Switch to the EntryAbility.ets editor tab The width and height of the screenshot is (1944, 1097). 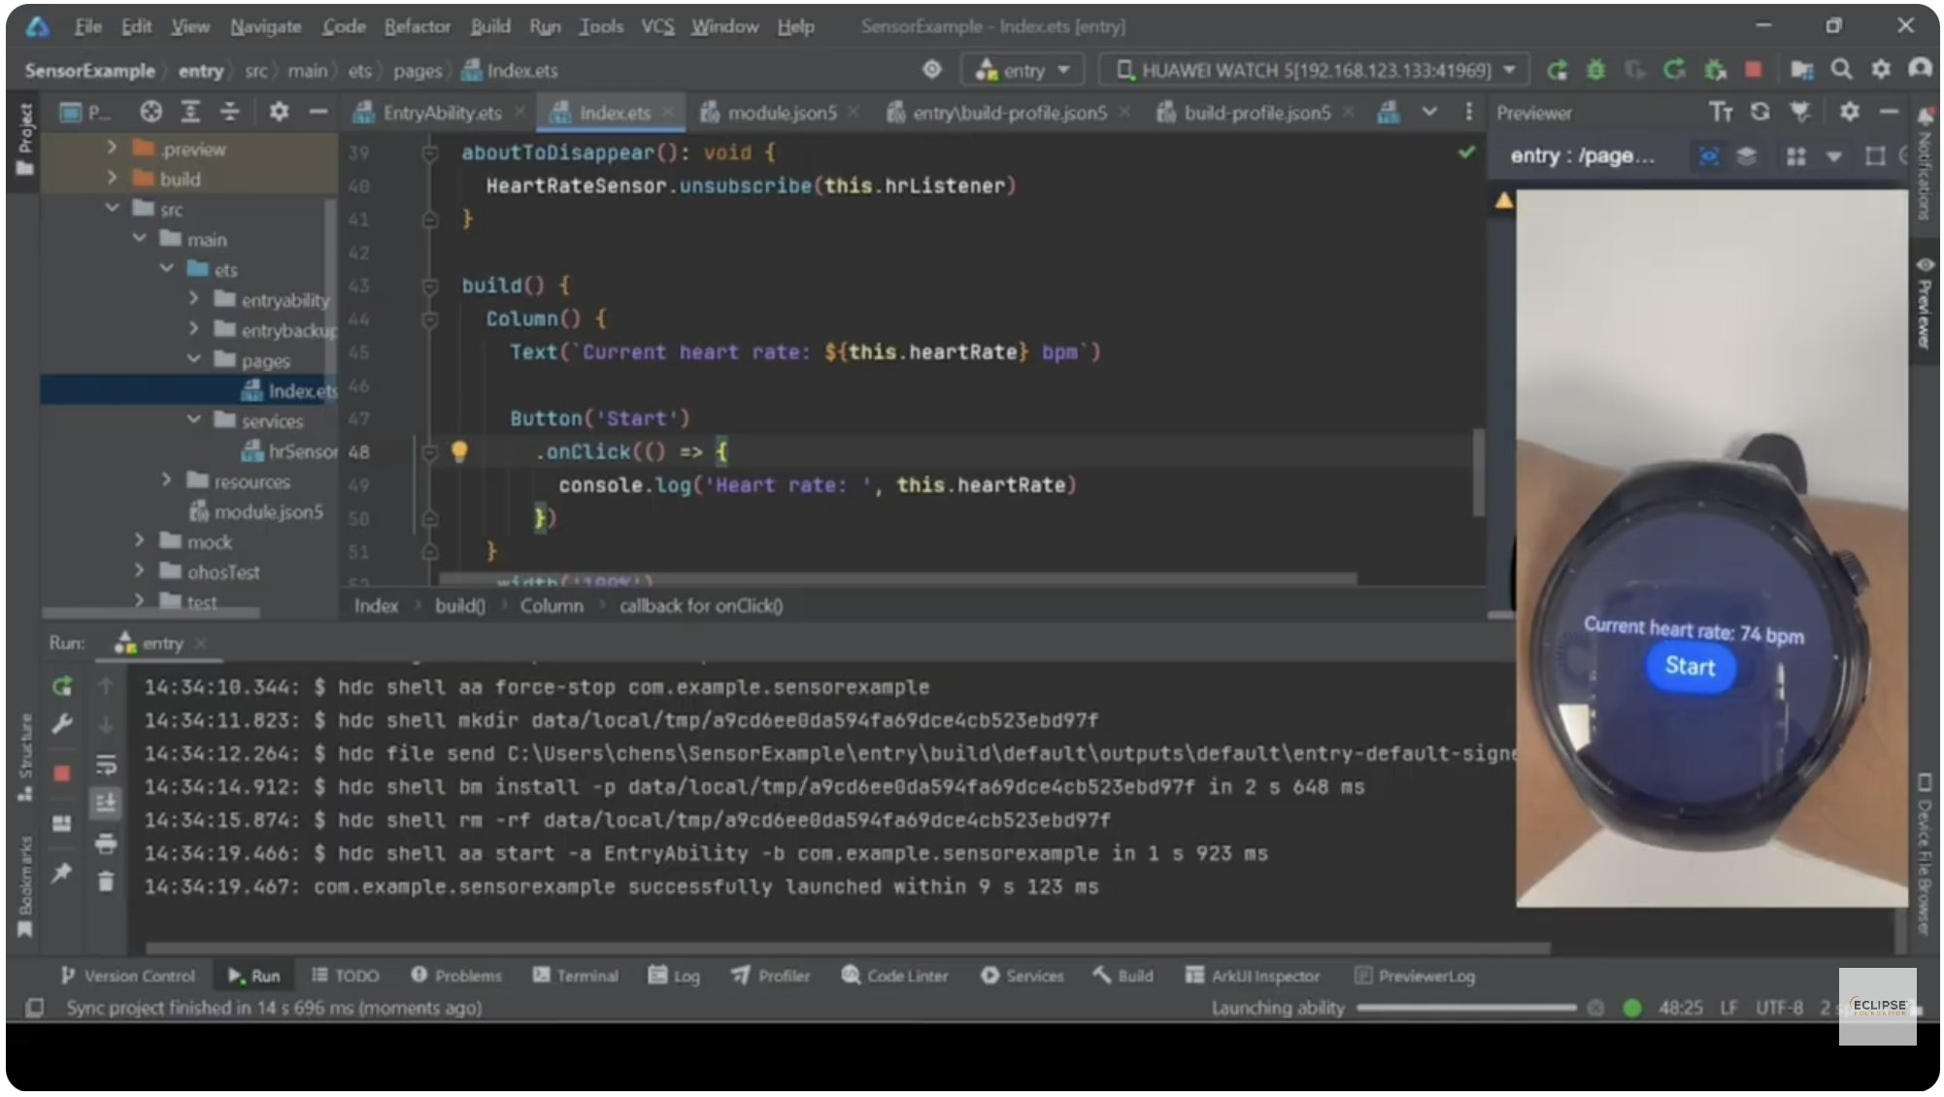point(441,113)
